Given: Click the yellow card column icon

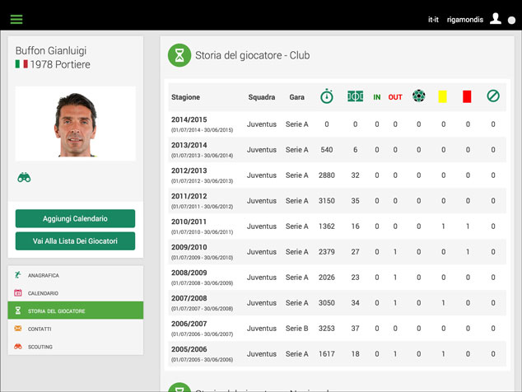Looking at the screenshot, I should tap(442, 96).
